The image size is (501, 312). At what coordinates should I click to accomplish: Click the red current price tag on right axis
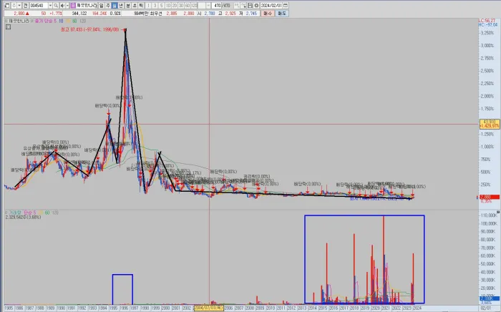(x=489, y=198)
